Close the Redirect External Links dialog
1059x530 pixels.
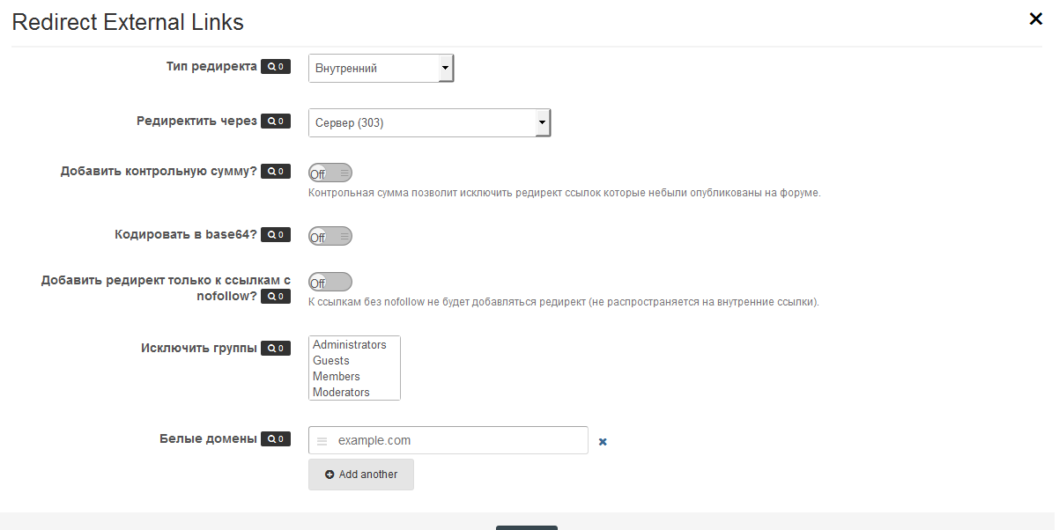[x=1035, y=19]
